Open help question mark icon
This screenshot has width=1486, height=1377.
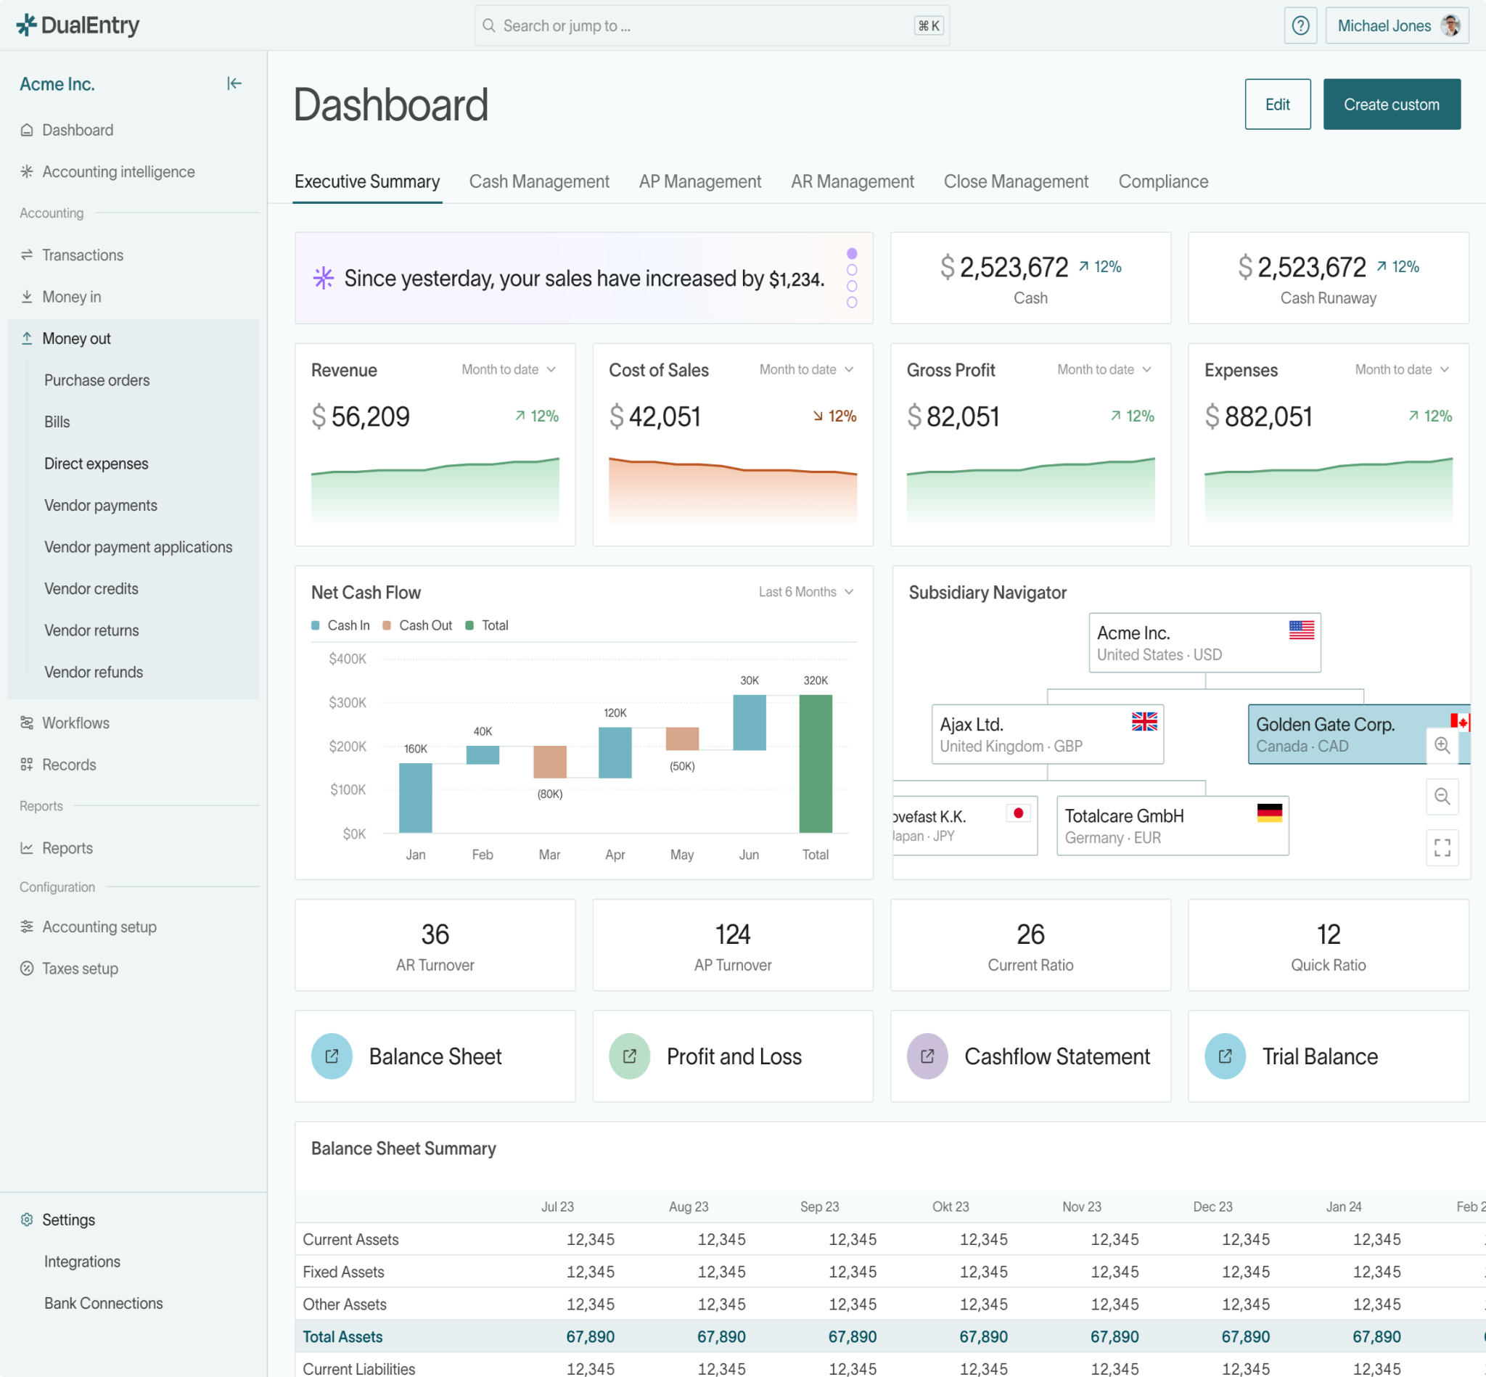pos(1300,26)
